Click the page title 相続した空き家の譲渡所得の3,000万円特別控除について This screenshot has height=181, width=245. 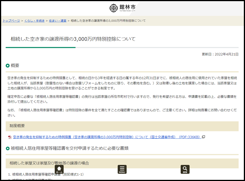[x=73, y=39]
